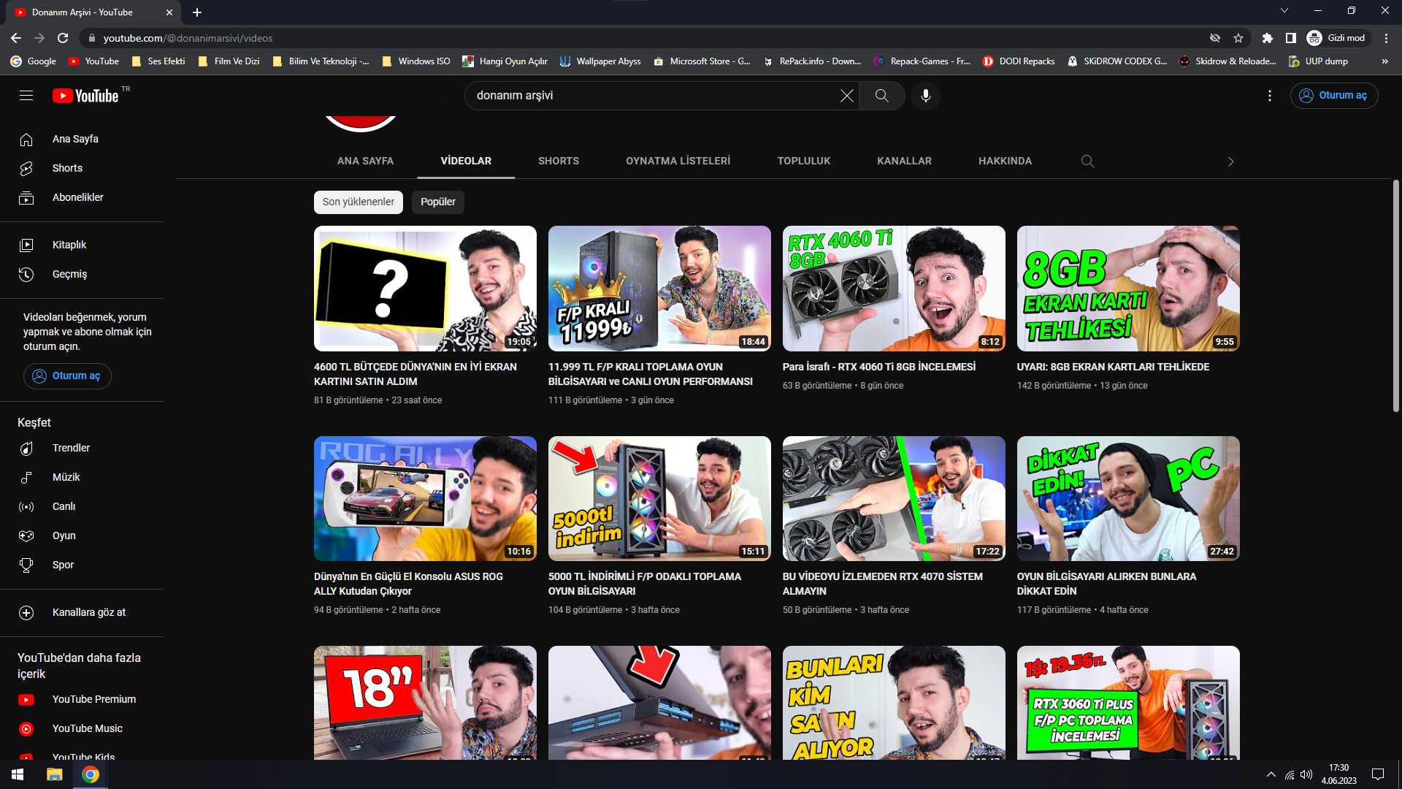This screenshot has width=1402, height=789.
Task: Switch to VİDEOLAR tab
Action: (x=466, y=161)
